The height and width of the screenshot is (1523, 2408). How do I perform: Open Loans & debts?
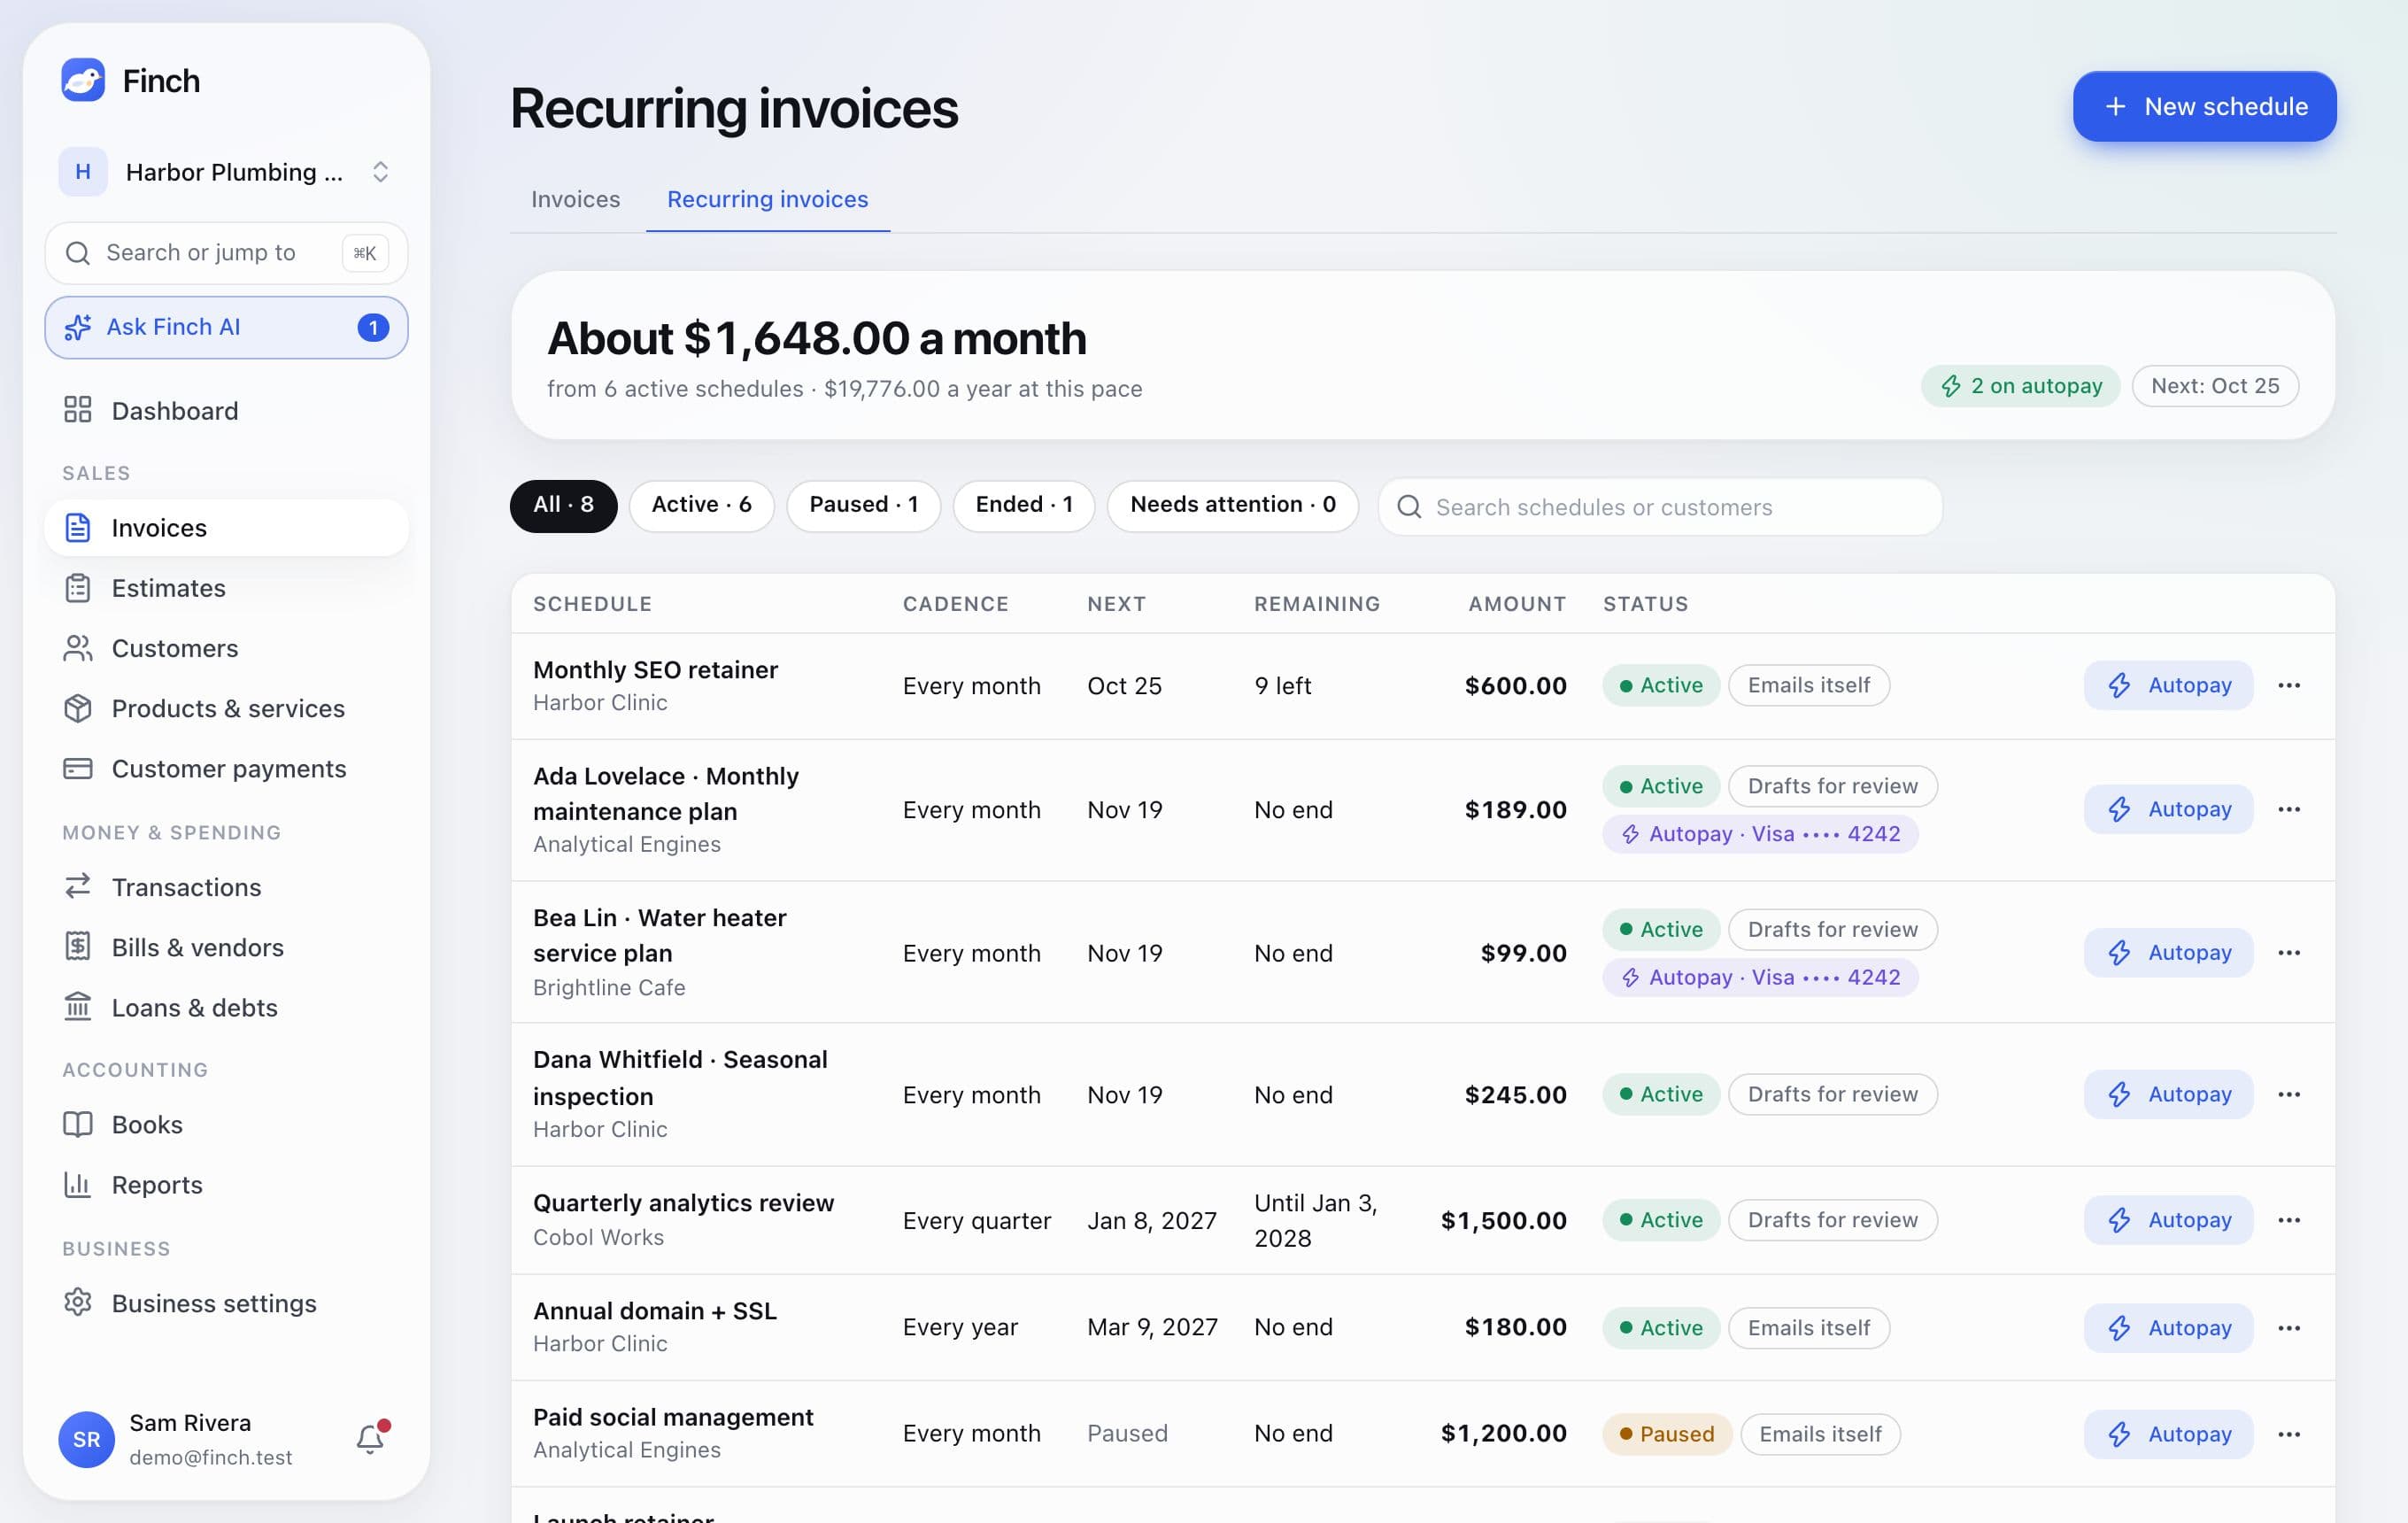(226, 1007)
